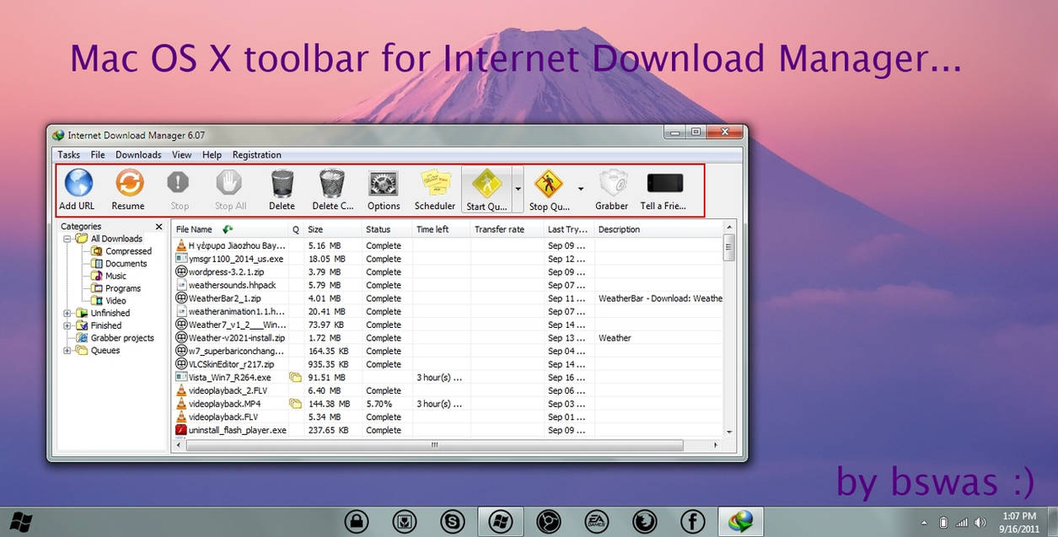The image size is (1058, 537).
Task: Select the Compressed category
Action: click(128, 251)
